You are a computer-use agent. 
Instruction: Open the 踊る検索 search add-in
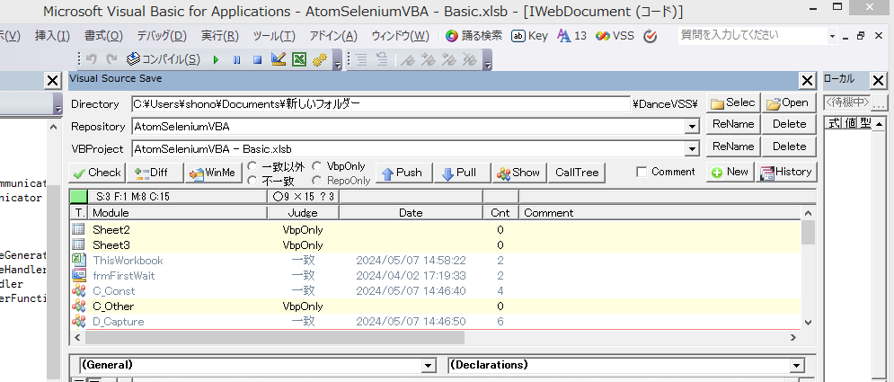474,35
